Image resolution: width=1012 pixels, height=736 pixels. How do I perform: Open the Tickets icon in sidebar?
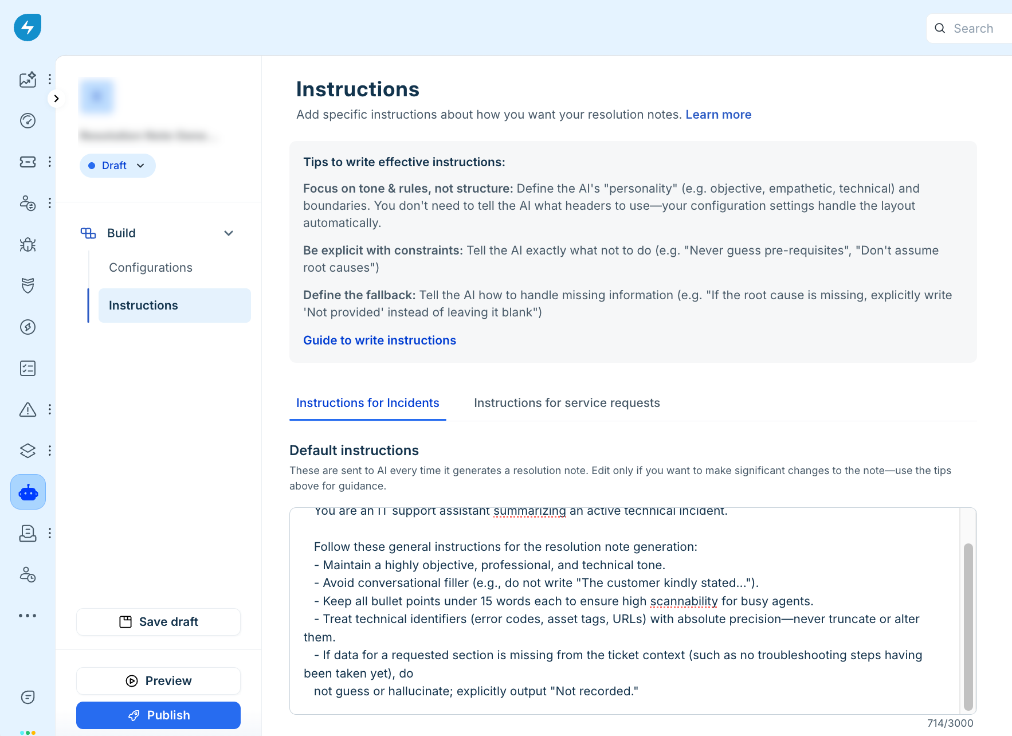[28, 162]
